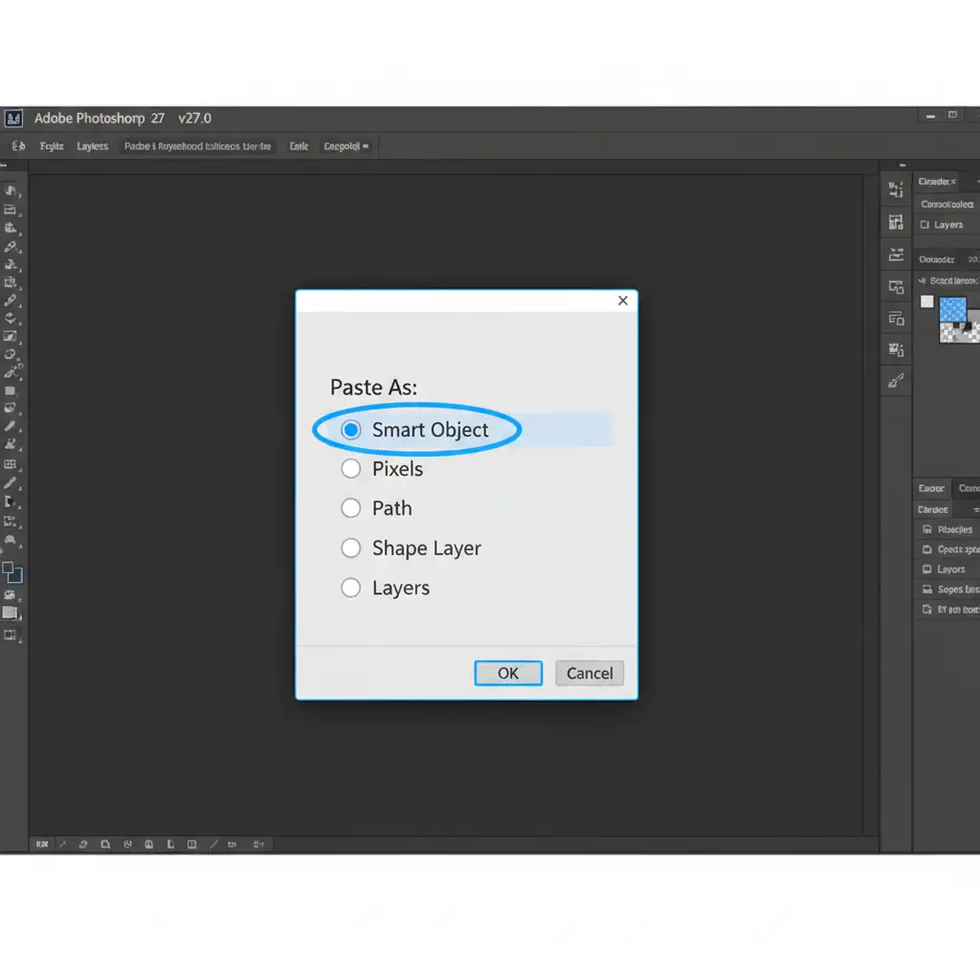This screenshot has height=980, width=980.
Task: Open the rightmost dropdown in the options bar
Action: pos(348,146)
